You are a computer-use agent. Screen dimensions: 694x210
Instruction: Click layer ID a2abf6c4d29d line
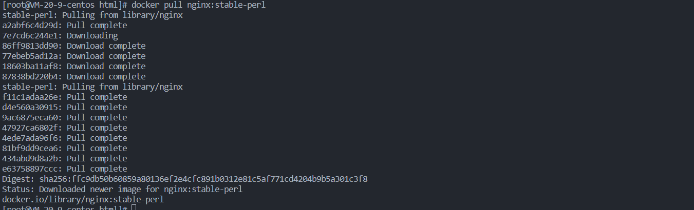65,25
